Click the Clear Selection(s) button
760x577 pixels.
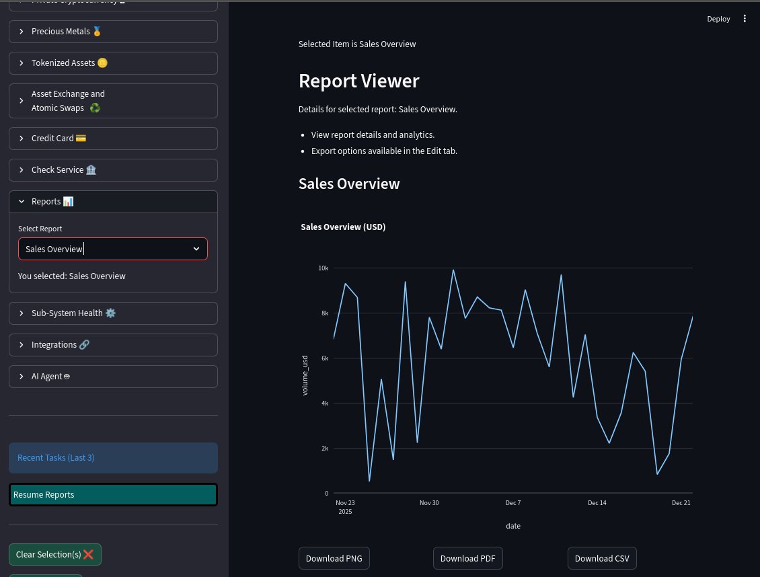(x=54, y=555)
